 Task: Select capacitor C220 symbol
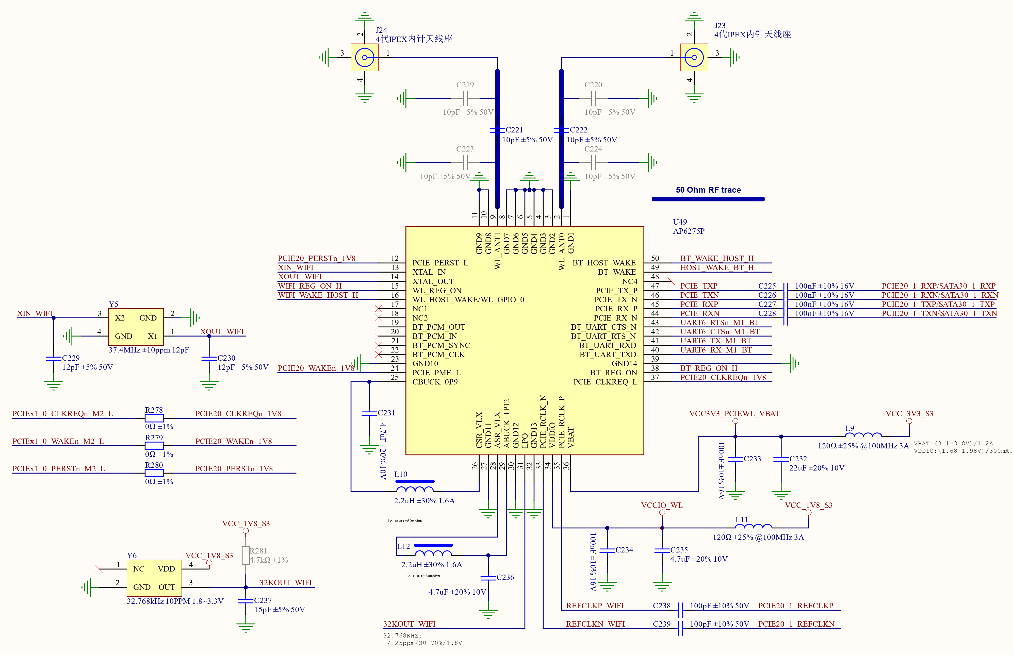tap(593, 98)
